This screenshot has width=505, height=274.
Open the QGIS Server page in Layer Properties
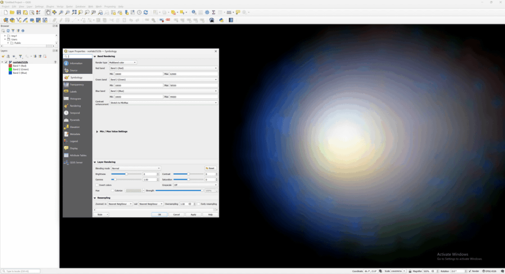[77, 162]
